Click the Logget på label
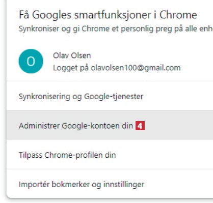Screen dimensions: 213x203 pyautogui.click(x=71, y=68)
